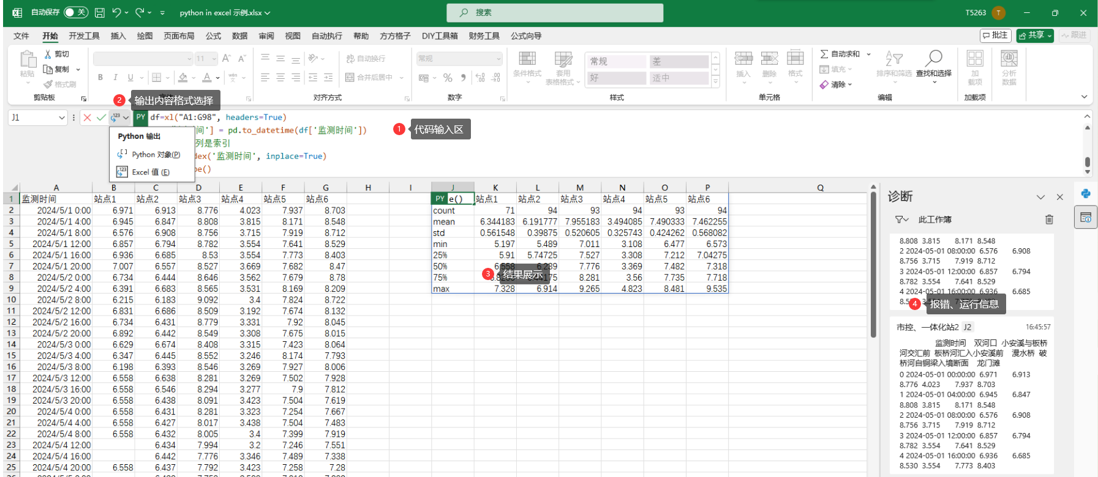Viewport: 1098px width, 477px height.
Task: Click the Paste (粘贴) clipboard icon
Action: 27,60
